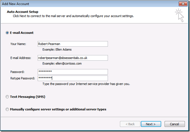Click the Next > button
Viewport: 190px width, 132px height.
point(151,124)
